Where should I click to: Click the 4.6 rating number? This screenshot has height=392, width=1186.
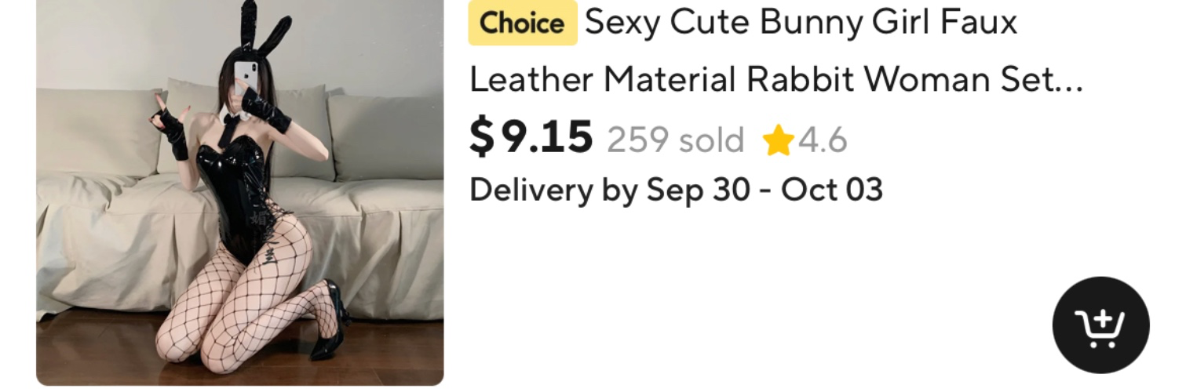point(823,141)
